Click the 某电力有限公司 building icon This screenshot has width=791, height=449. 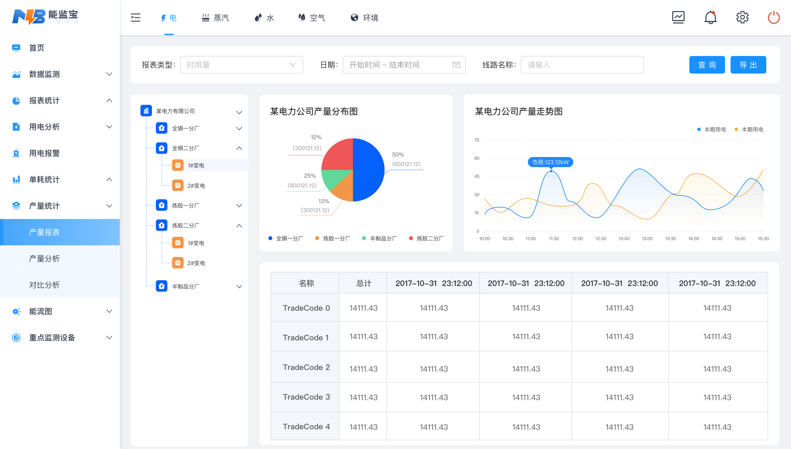click(x=146, y=111)
